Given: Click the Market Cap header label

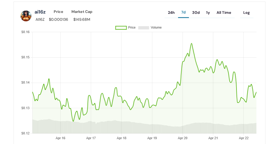Looking at the screenshot, I should (x=82, y=12).
